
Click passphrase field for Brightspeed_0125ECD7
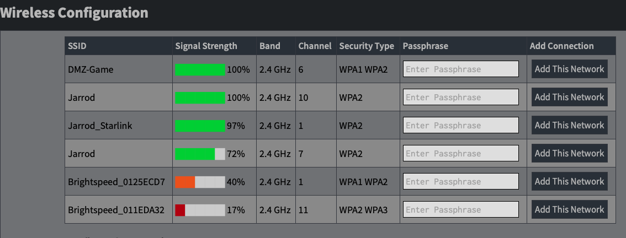click(460, 182)
